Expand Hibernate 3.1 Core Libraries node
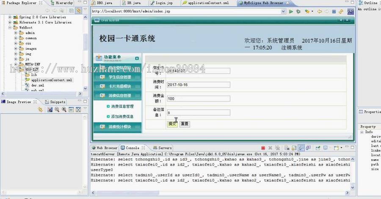The height and width of the screenshot is (199, 381). click(10, 22)
